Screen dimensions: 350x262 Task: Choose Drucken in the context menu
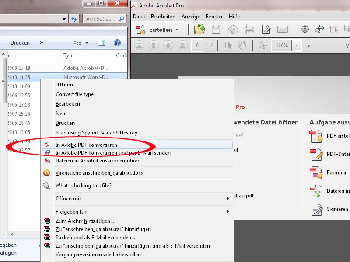[137, 123]
